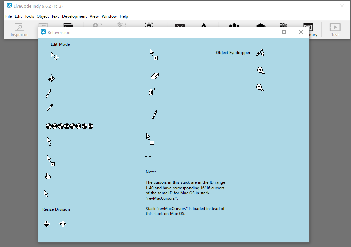Screen dimensions: 351x247
Task: Close the LiveCode Indy main window
Action: 342,6
